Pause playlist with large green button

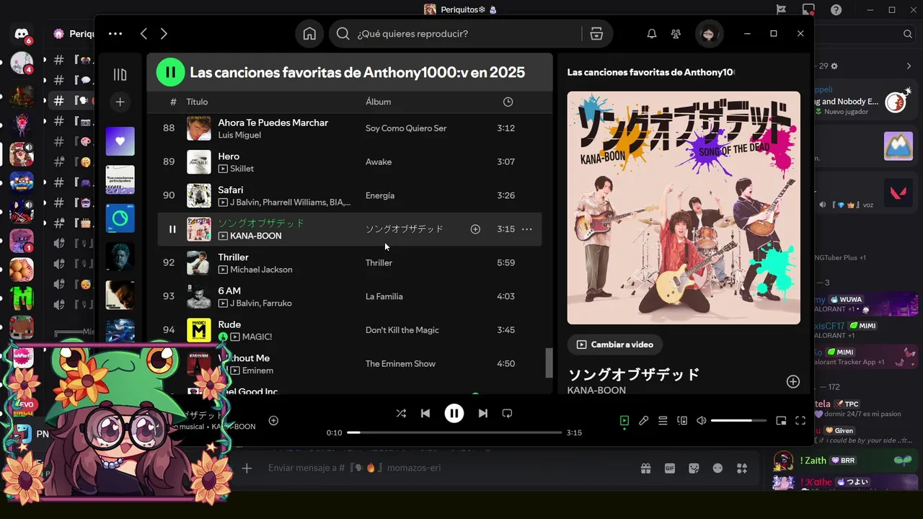[x=171, y=72]
